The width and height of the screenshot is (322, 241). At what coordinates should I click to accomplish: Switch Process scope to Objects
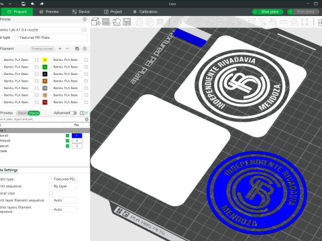point(34,113)
